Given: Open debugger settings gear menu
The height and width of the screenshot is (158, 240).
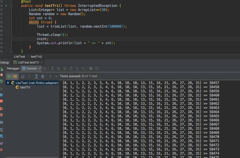Looking at the screenshot, I should [x=1, y=136].
